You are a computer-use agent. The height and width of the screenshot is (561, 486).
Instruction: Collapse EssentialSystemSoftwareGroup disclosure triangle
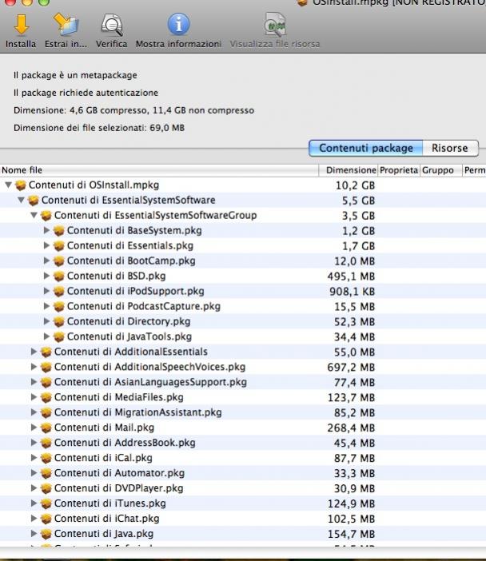click(x=34, y=215)
